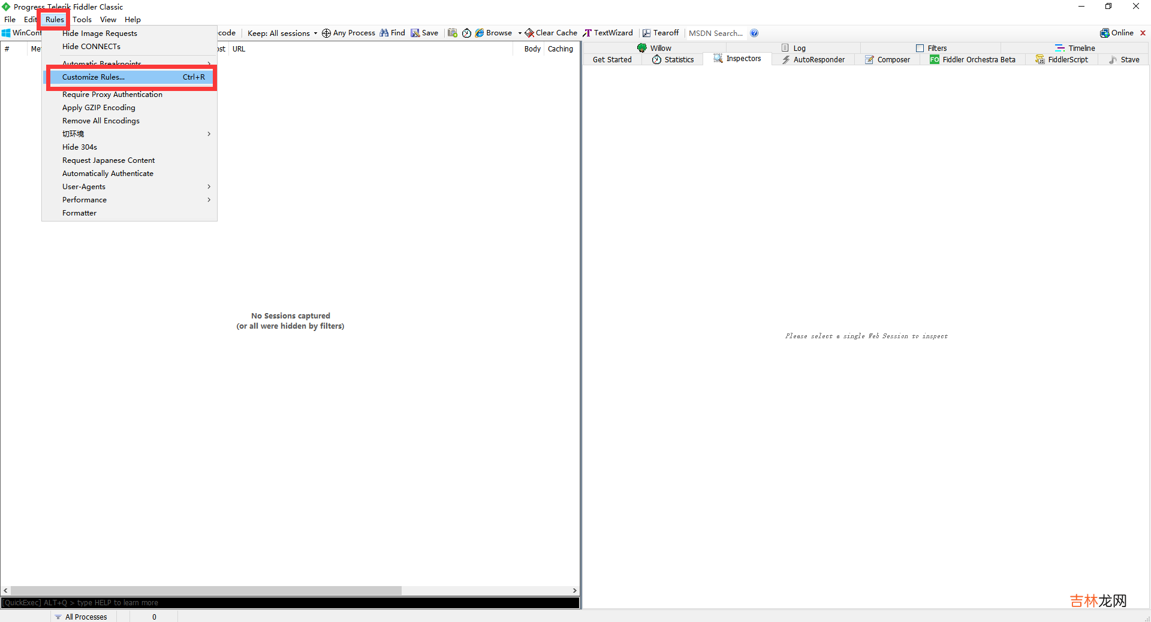The height and width of the screenshot is (622, 1151).
Task: Click the Save sessions toolbar icon
Action: [x=415, y=33]
